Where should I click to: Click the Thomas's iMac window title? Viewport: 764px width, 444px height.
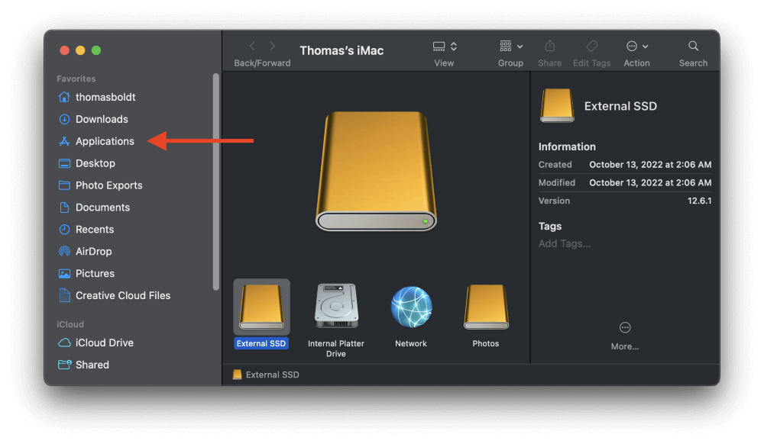(x=342, y=50)
